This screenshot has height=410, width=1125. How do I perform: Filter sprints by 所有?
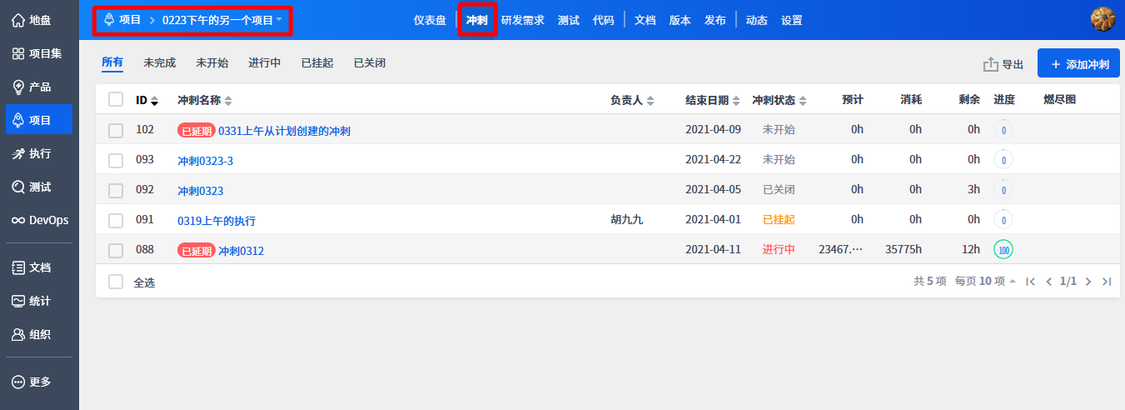coord(112,62)
